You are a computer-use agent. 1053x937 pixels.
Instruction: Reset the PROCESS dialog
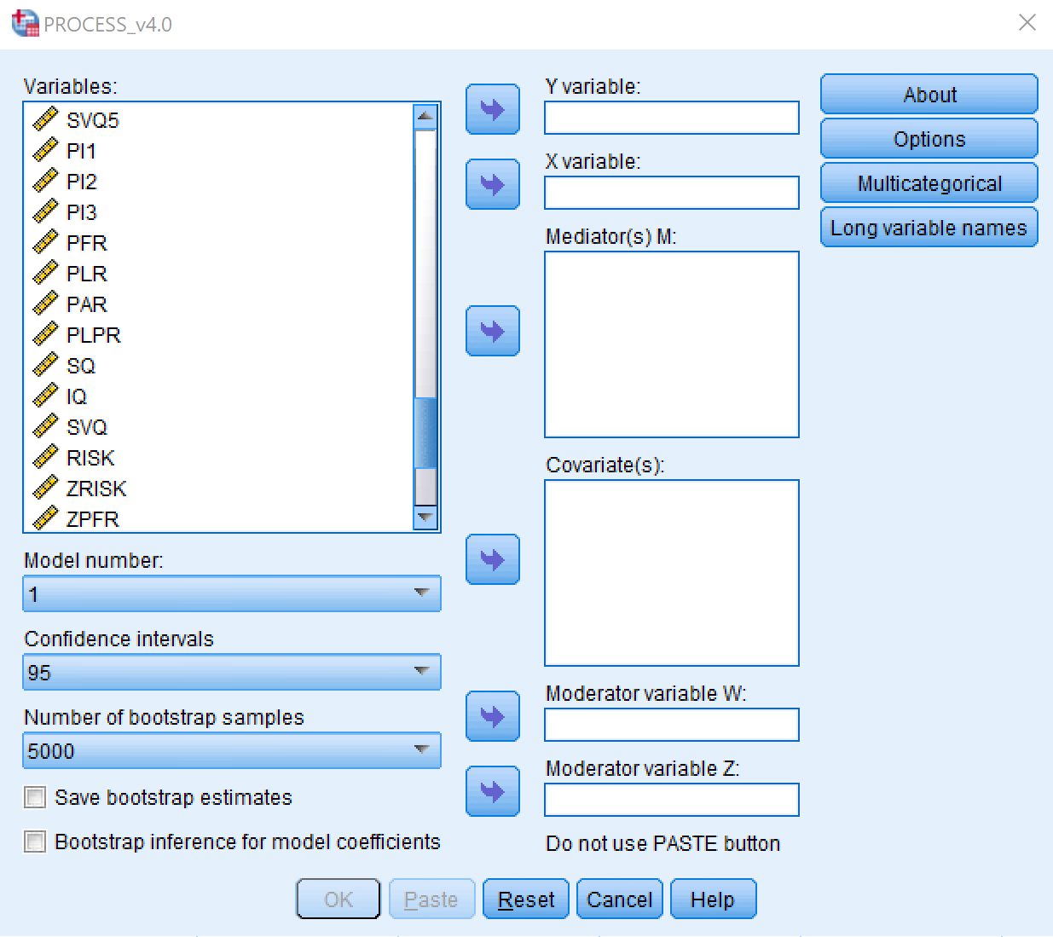525,899
